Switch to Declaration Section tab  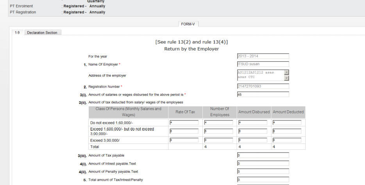tap(42, 32)
